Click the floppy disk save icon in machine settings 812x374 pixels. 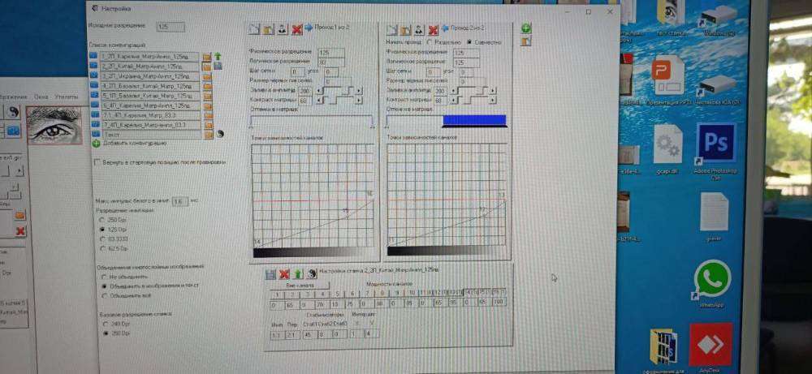pos(272,274)
